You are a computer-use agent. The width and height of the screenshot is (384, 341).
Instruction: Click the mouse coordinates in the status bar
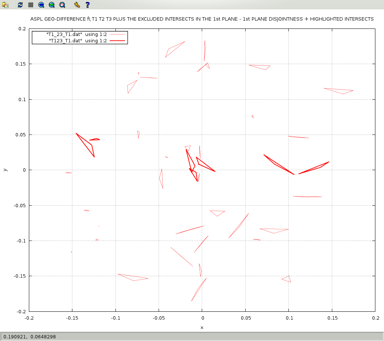(30, 337)
